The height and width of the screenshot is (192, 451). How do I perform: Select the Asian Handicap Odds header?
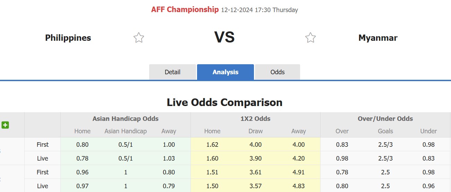[126, 119]
